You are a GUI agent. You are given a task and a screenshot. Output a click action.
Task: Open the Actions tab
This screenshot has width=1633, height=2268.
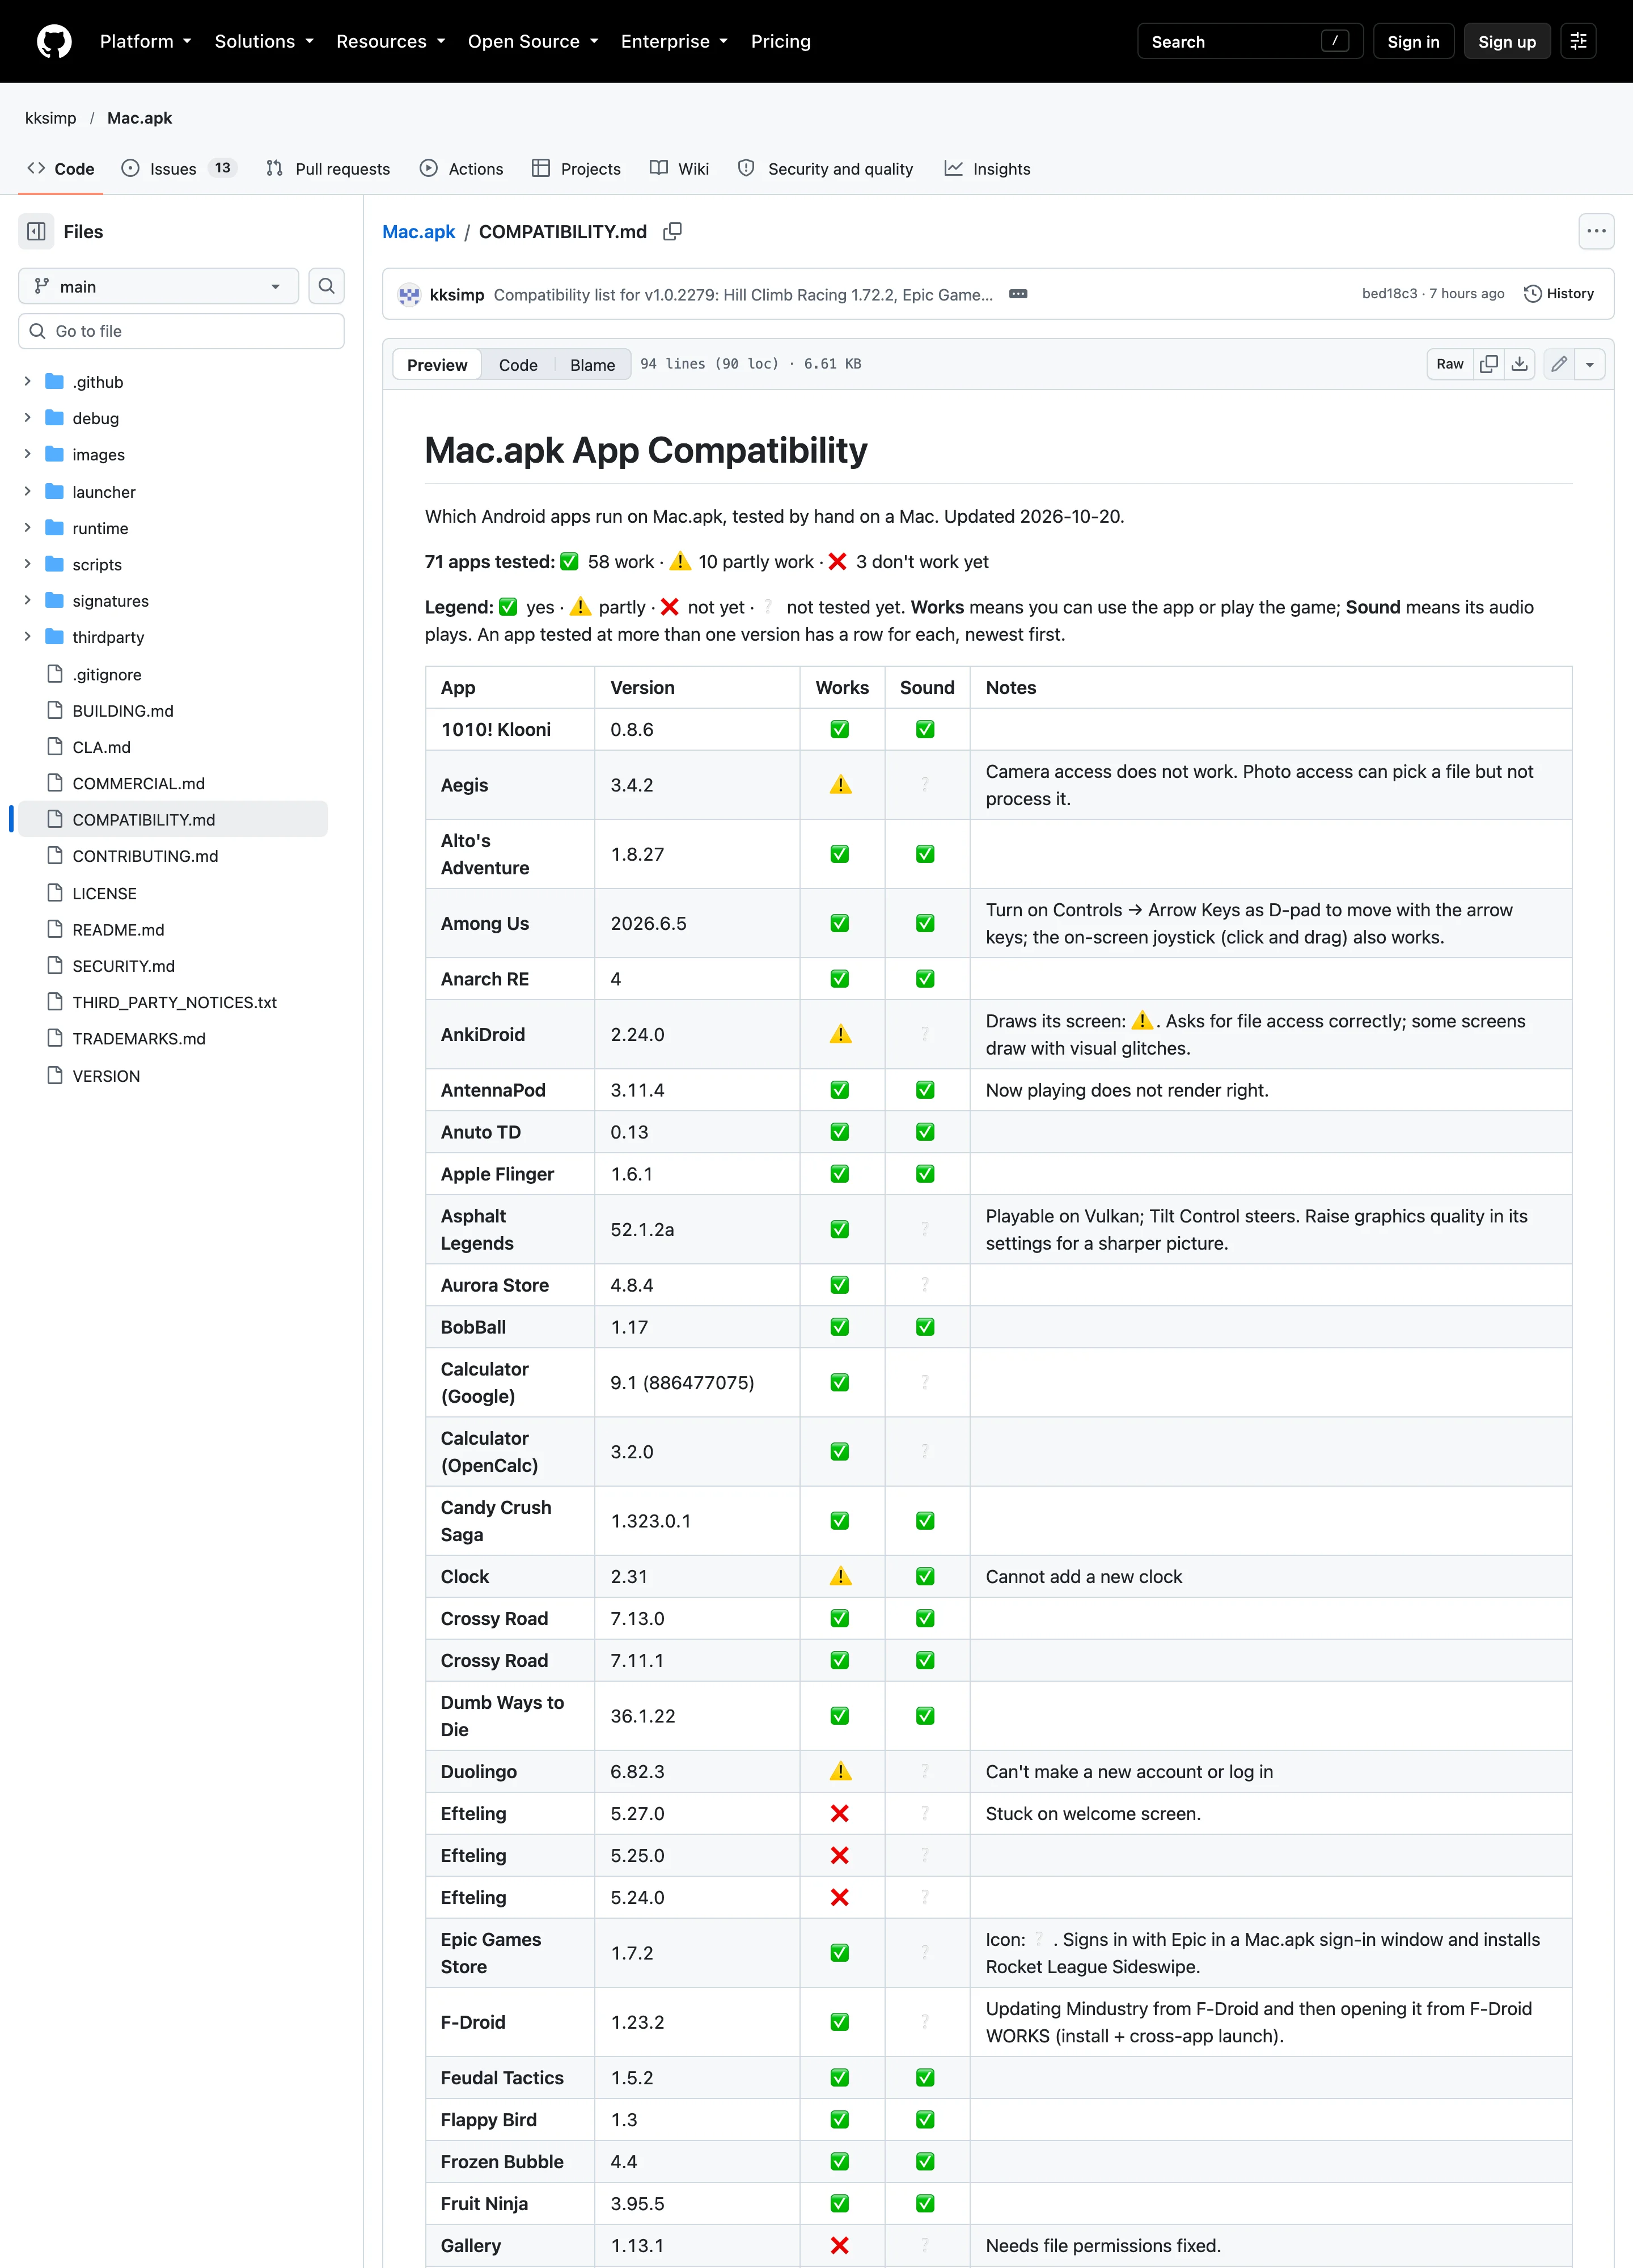tap(462, 169)
